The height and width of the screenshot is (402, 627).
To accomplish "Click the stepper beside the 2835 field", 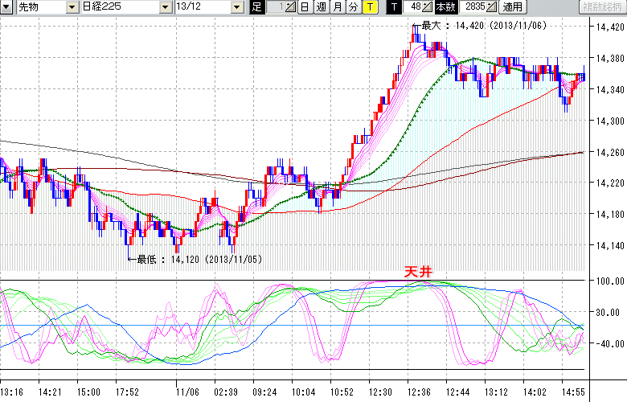I will pyautogui.click(x=492, y=7).
